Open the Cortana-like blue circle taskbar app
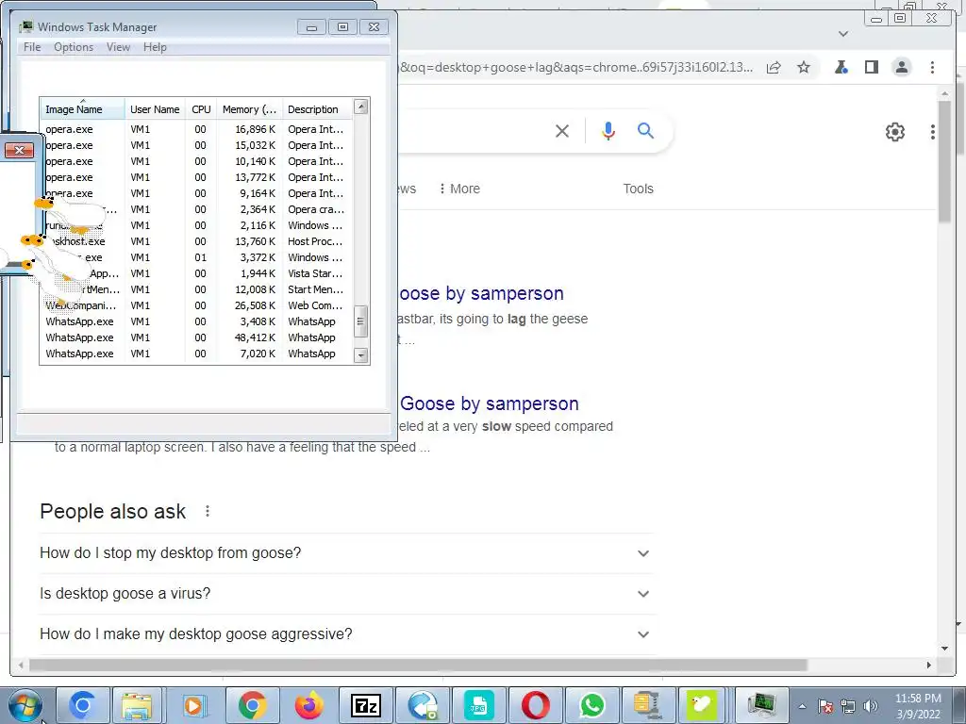This screenshot has height=724, width=966. pos(83,705)
